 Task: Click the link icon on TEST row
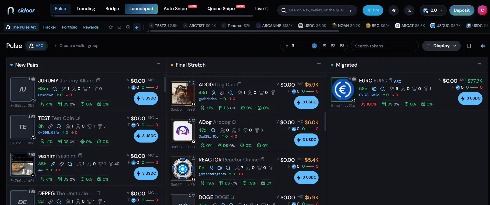click(51, 126)
